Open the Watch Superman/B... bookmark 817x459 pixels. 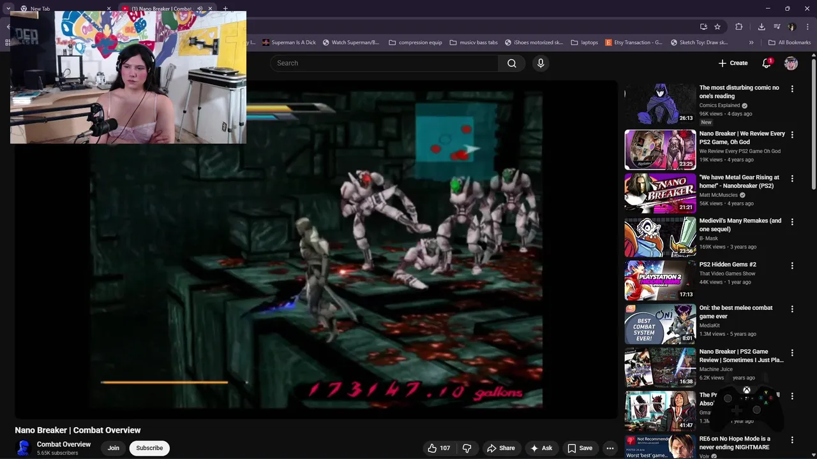point(350,43)
